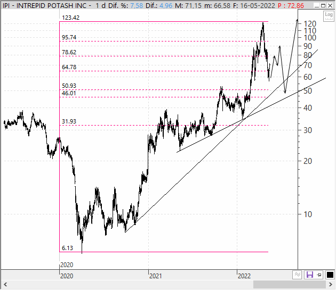The width and height of the screenshot is (336, 290).
Task: Click the 30 price axis label
Action: click(308, 130)
